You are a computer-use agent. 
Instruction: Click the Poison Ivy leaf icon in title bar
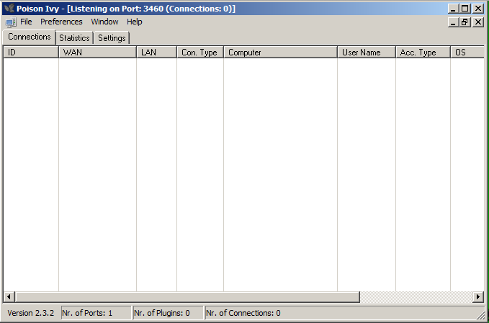click(x=9, y=8)
